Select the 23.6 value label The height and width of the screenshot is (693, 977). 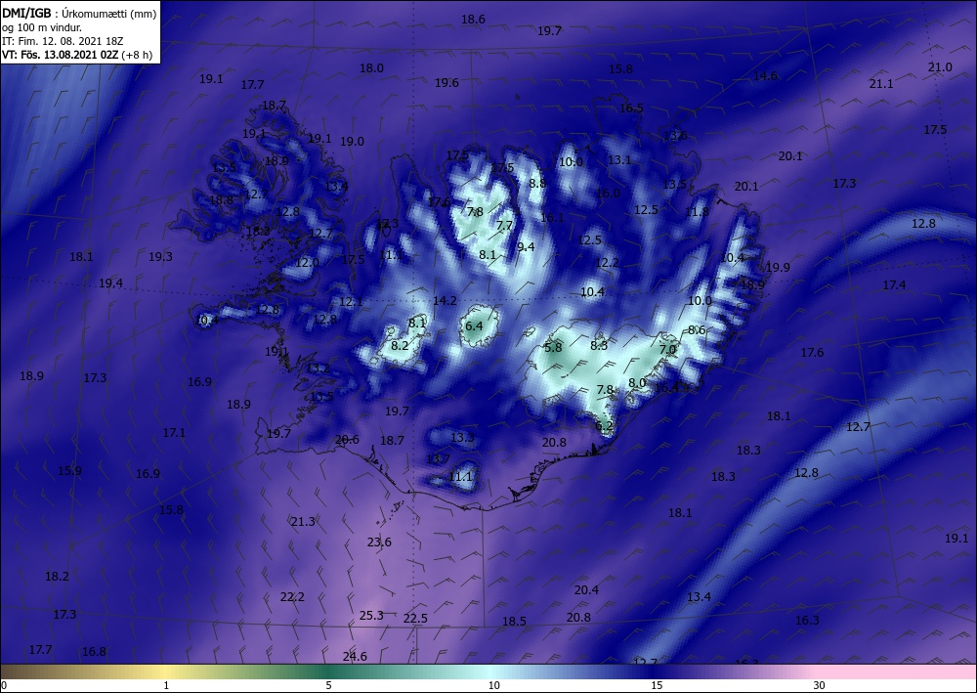coord(379,542)
